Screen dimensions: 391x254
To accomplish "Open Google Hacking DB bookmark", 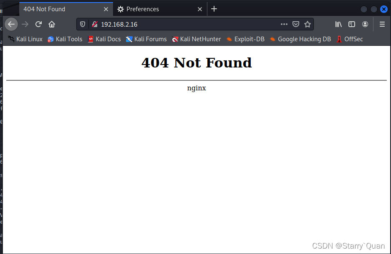I will coord(300,39).
